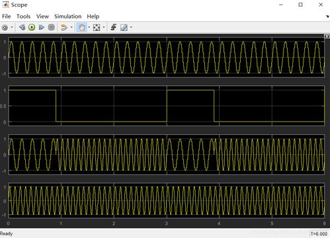
Task: Click the Stop simulation button
Action: [52, 27]
